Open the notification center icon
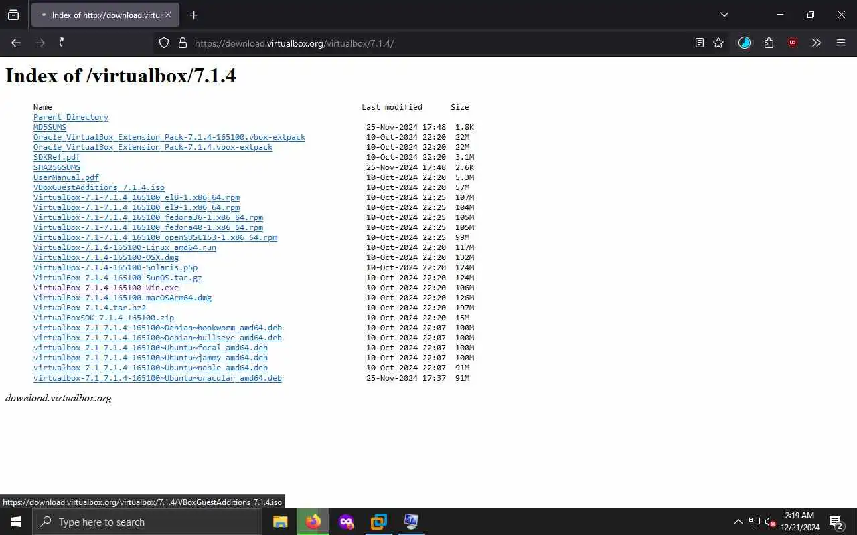Image resolution: width=857 pixels, height=535 pixels. click(x=836, y=522)
